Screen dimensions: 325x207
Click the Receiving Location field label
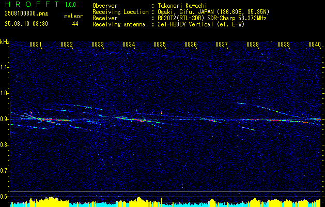coord(120,12)
